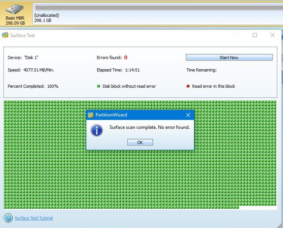Click the 'Surface scan complete. No error found.' message
283x228 pixels.
(149, 127)
